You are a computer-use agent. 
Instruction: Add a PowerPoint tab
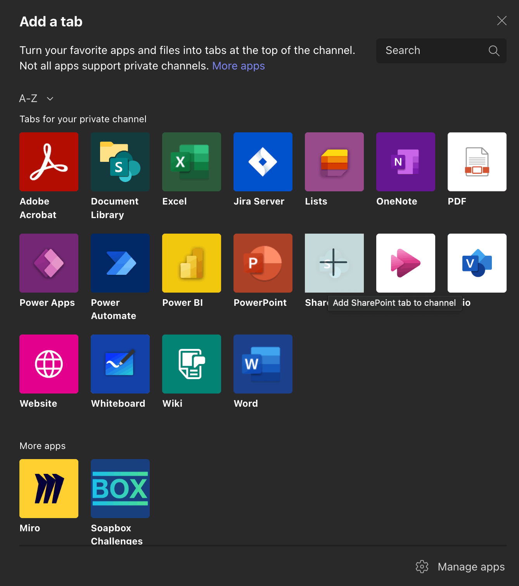coord(263,263)
